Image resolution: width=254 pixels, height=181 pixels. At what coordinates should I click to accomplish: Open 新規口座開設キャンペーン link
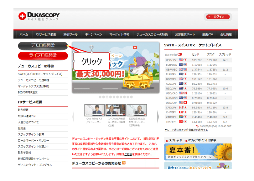[34, 159]
